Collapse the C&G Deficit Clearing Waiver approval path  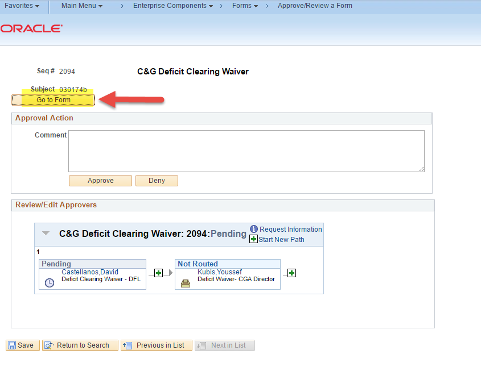point(46,233)
